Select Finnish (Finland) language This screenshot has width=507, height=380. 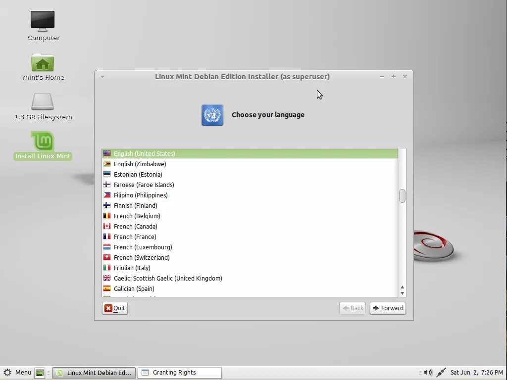pos(250,205)
